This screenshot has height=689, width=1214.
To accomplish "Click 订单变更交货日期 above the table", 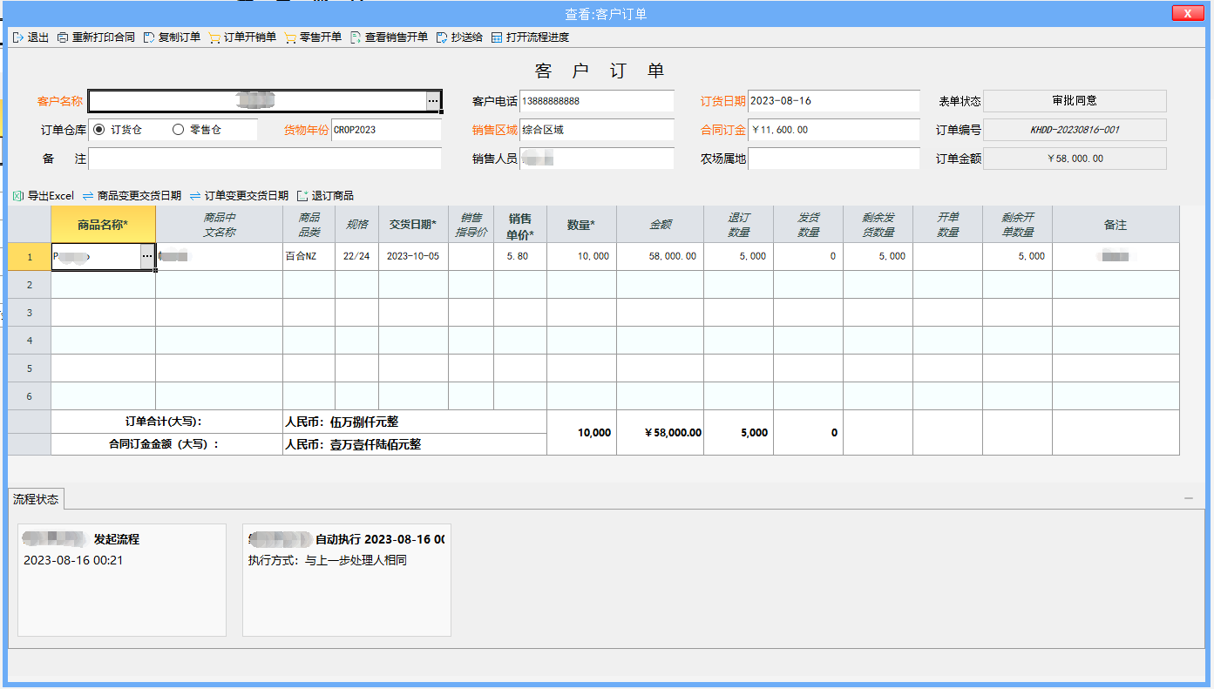I will tap(239, 196).
